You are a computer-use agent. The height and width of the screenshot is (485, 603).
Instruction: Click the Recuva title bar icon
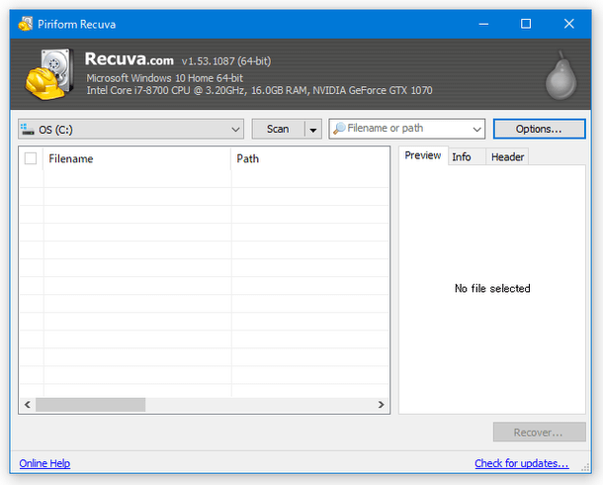pyautogui.click(x=26, y=24)
